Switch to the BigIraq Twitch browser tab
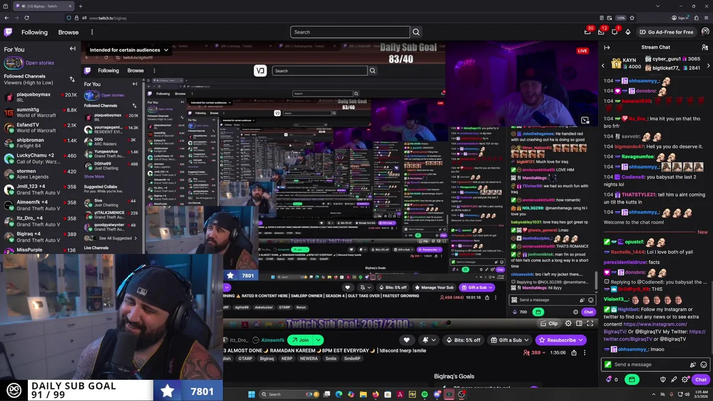This screenshot has height=401, width=713. click(43, 6)
